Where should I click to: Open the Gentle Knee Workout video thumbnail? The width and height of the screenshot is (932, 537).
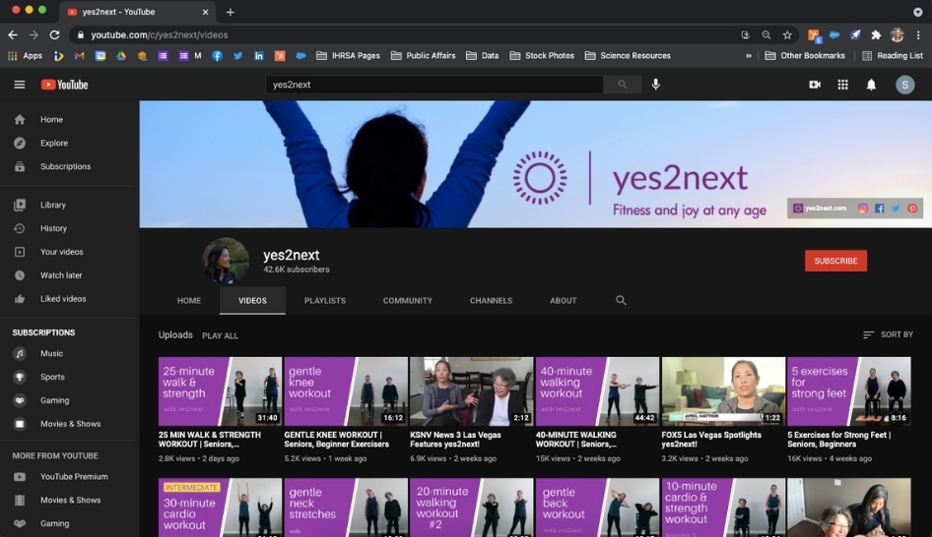point(346,390)
